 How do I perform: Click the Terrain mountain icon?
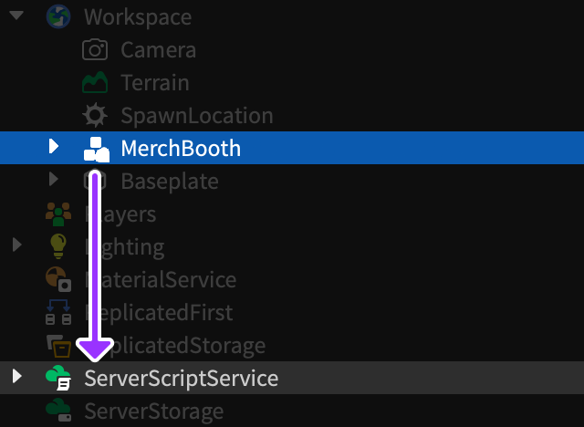point(95,82)
